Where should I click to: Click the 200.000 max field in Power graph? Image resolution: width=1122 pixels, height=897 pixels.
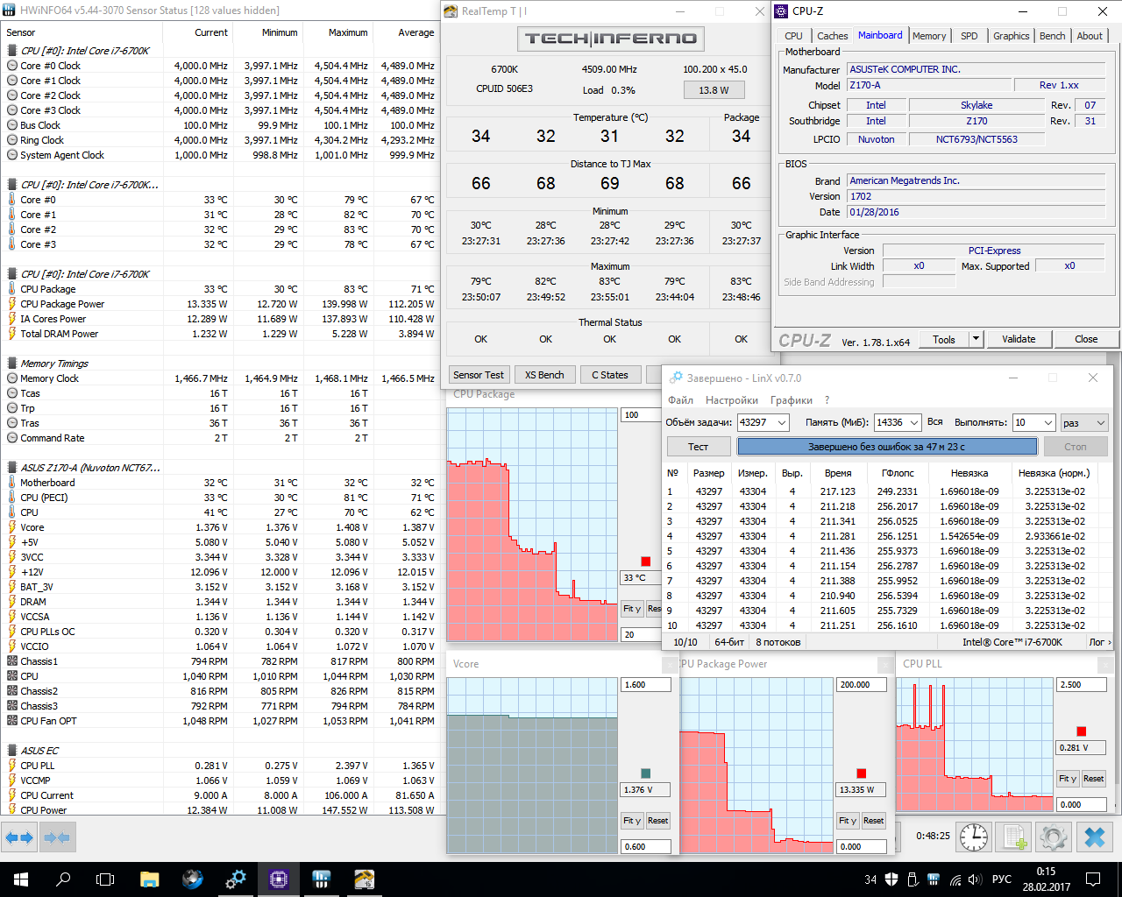(x=862, y=685)
